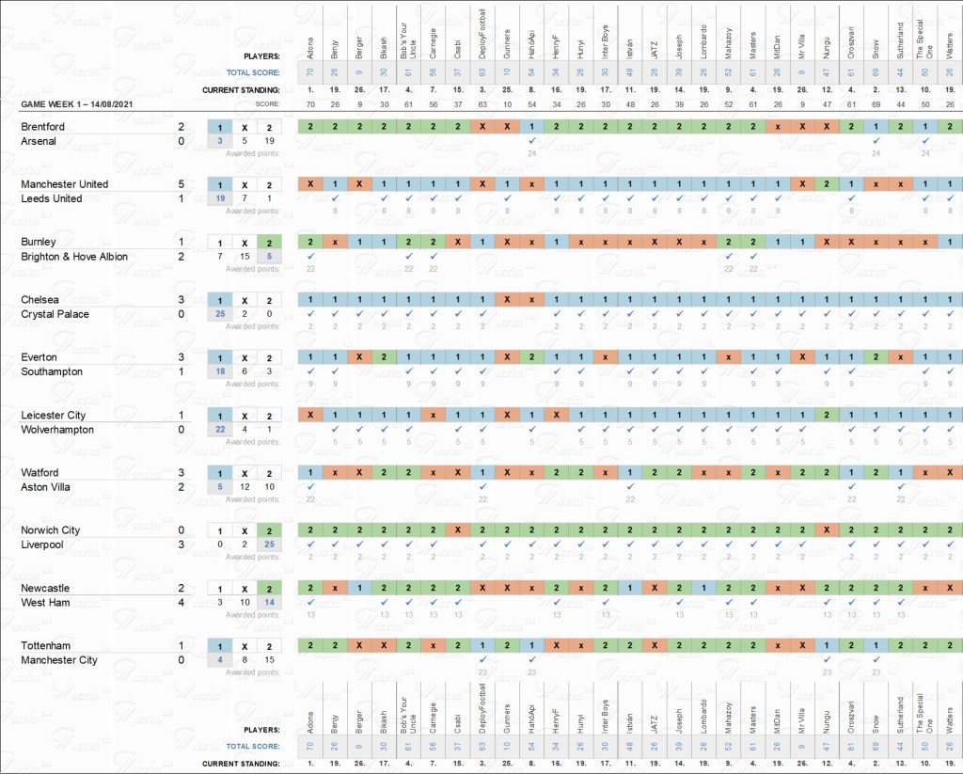Click the top PLAYERS header label
The height and width of the screenshot is (774, 963).
[257, 55]
